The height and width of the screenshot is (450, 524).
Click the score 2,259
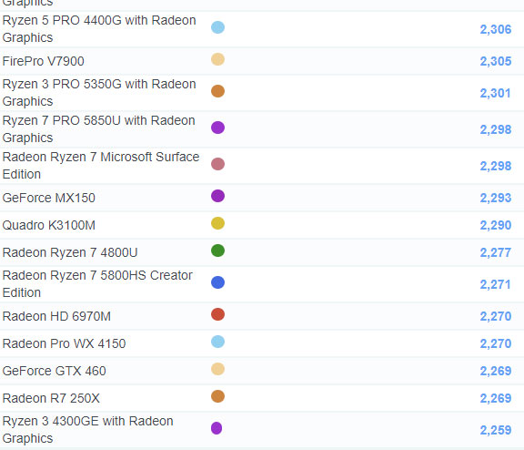(496, 430)
